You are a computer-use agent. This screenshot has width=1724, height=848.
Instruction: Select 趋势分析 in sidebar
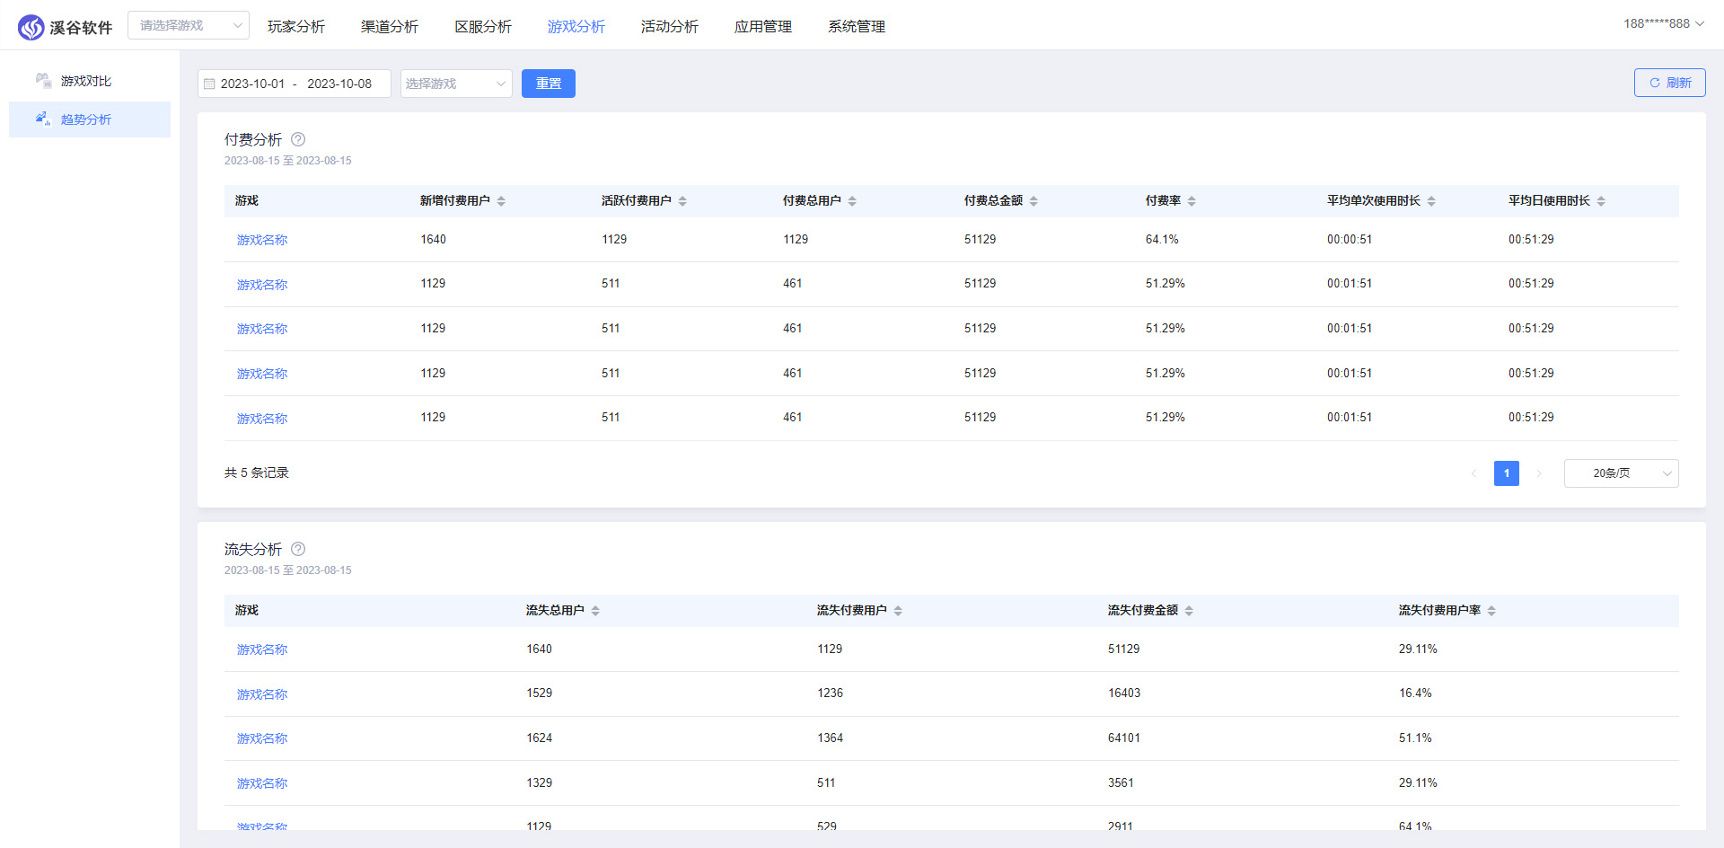tap(90, 119)
